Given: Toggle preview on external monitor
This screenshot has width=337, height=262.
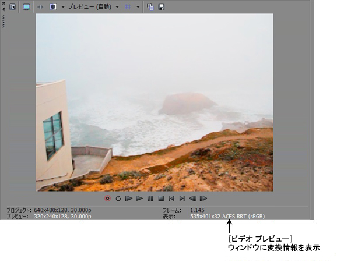Looking at the screenshot, I should 26,7.
